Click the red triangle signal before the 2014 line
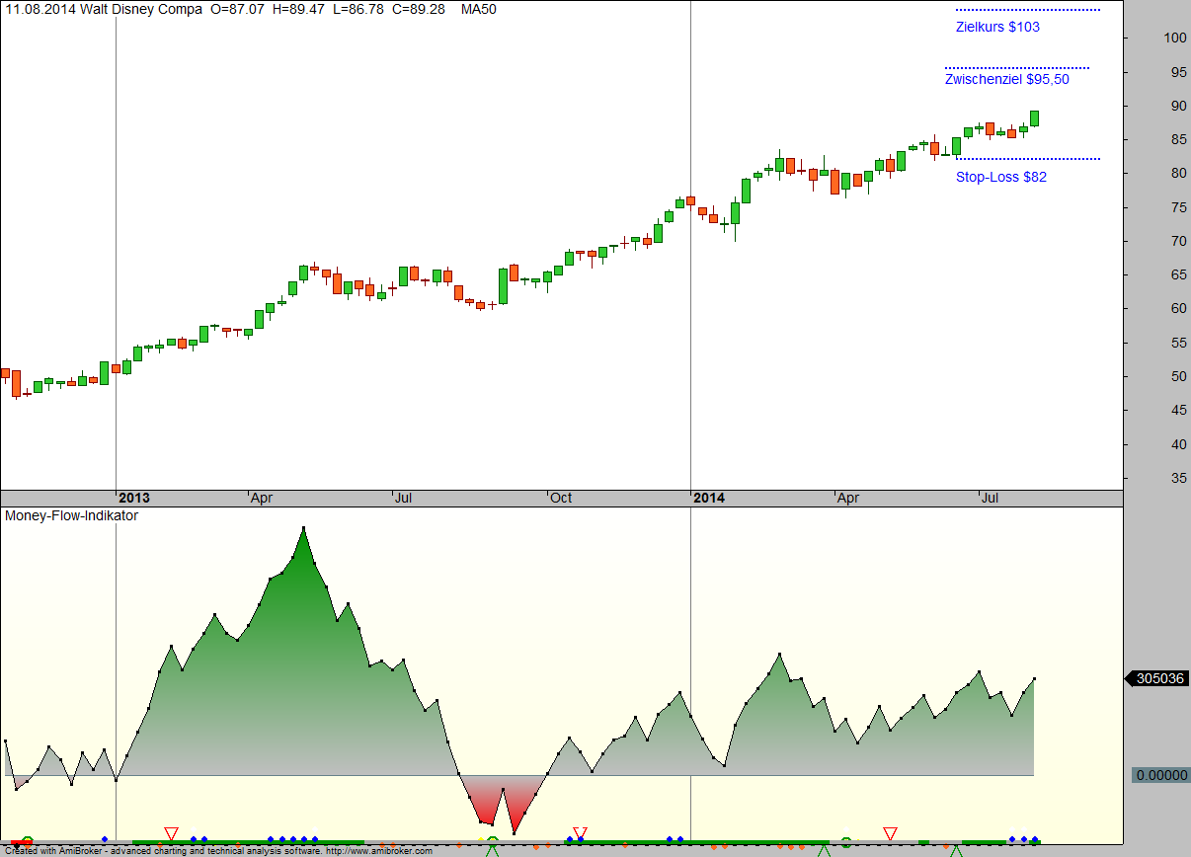 (x=580, y=834)
